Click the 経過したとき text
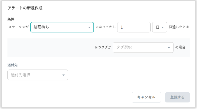 (179, 27)
